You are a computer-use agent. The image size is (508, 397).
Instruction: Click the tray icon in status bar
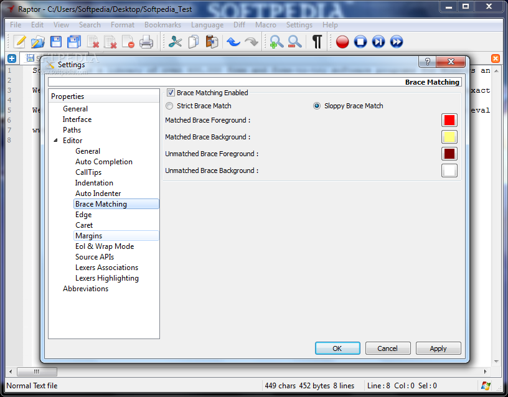coord(486,386)
